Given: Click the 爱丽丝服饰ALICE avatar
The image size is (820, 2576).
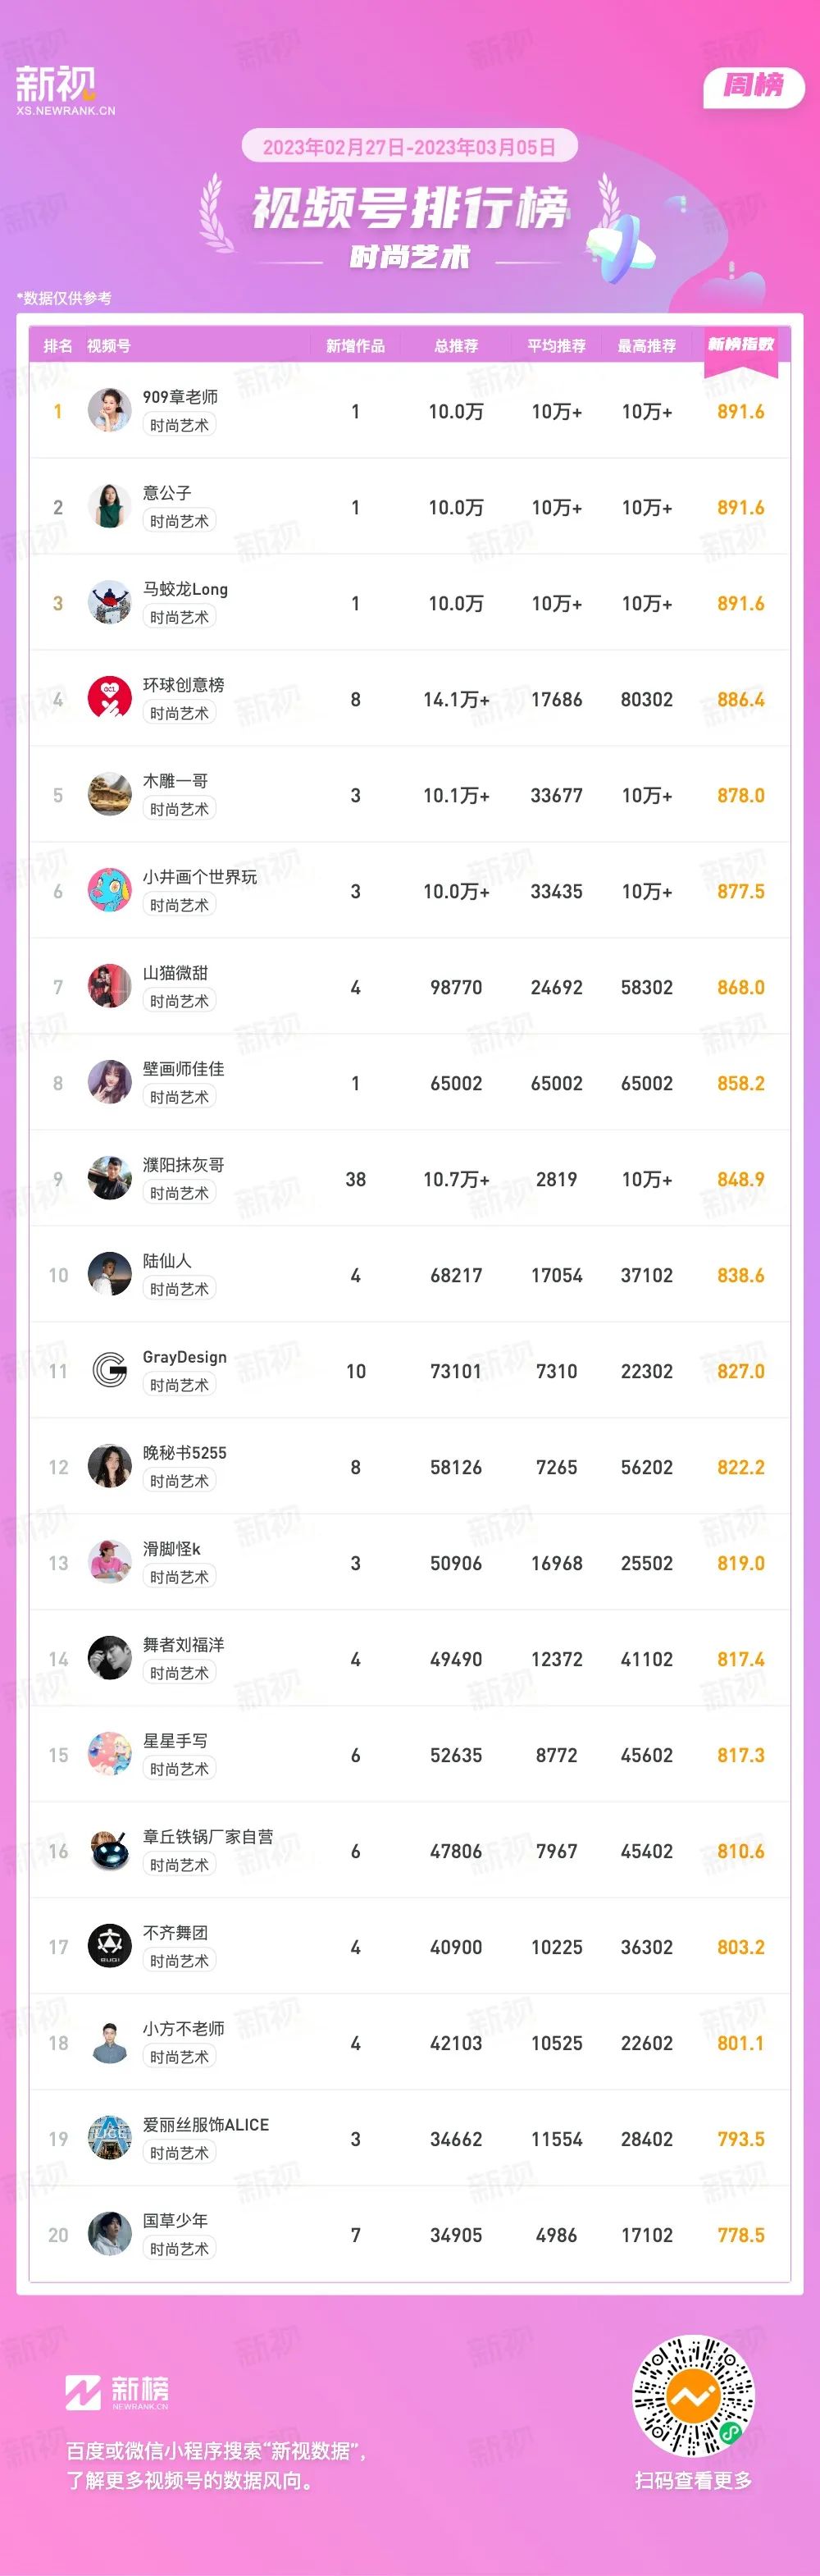Looking at the screenshot, I should 110,2139.
